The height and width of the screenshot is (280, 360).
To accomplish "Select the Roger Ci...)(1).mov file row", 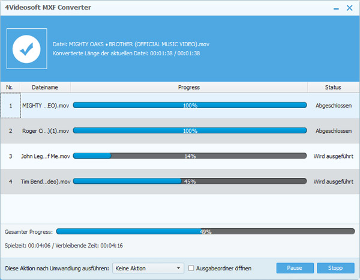I will (x=46, y=130).
